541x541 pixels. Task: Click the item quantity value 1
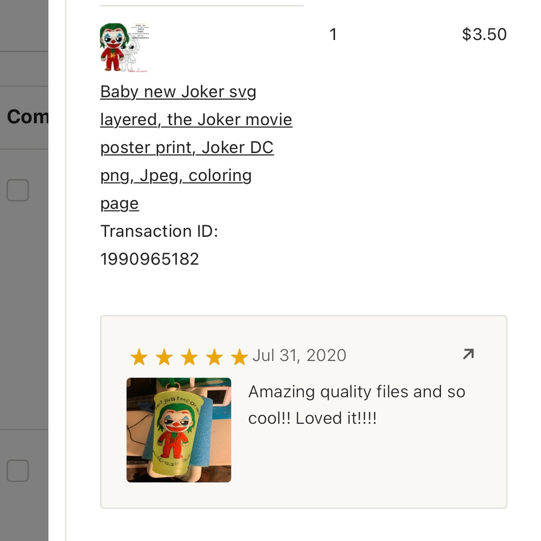tap(333, 35)
